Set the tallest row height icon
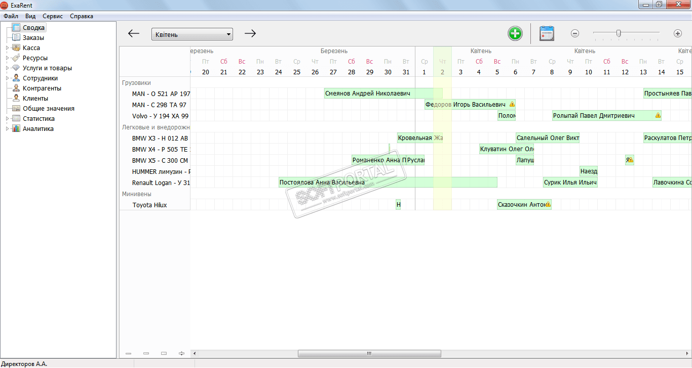The image size is (692, 368). [x=164, y=353]
